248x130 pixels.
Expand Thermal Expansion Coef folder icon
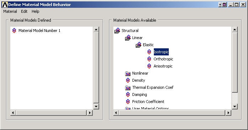tap(128, 88)
